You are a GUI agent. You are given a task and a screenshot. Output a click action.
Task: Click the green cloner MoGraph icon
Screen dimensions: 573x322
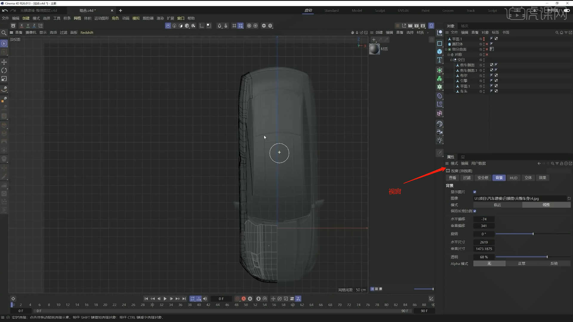click(x=440, y=79)
